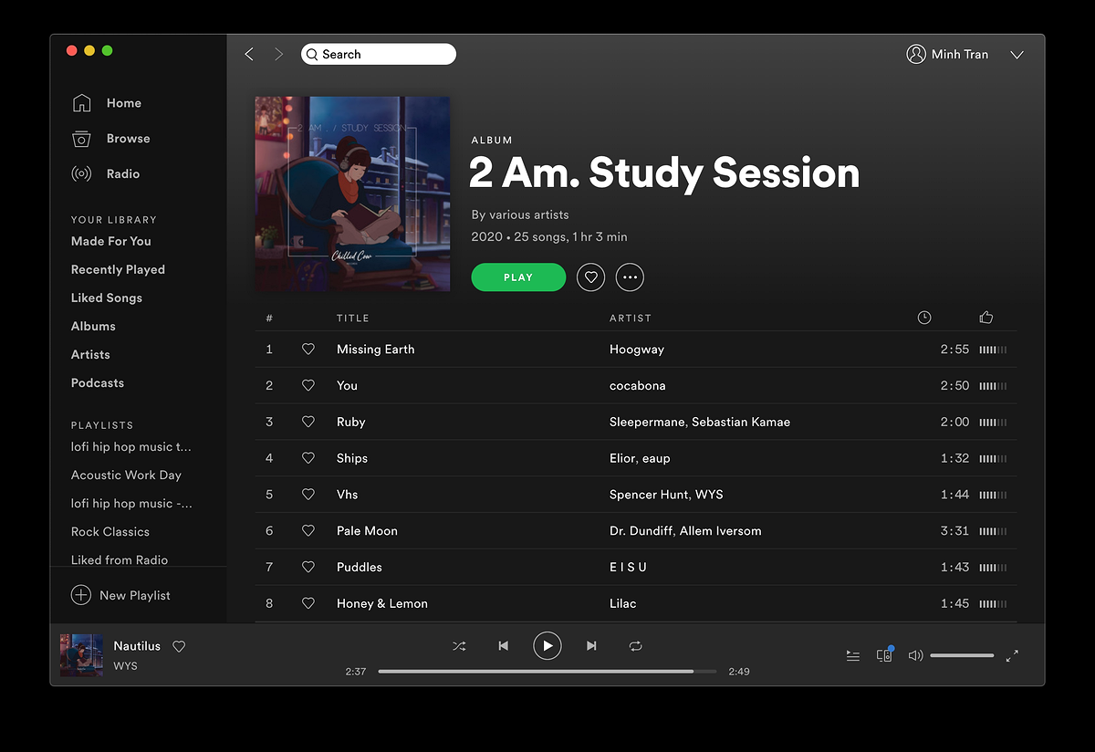The image size is (1095, 752).
Task: Open now playing track Nautilus
Action: [137, 646]
